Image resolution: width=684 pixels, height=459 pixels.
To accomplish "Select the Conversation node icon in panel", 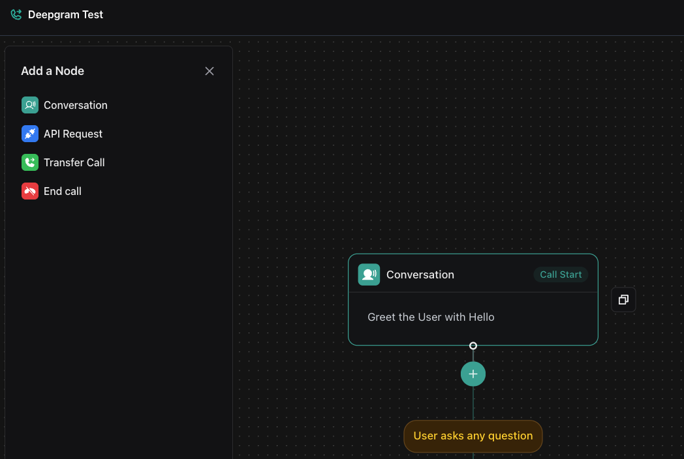I will pyautogui.click(x=30, y=105).
